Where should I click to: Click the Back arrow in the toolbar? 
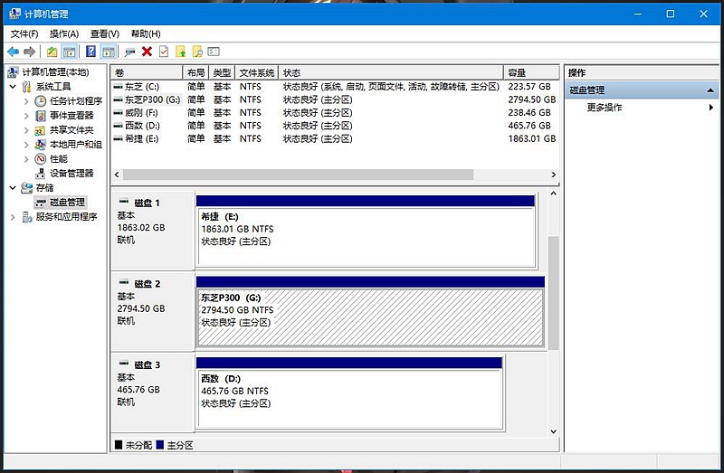tap(13, 52)
